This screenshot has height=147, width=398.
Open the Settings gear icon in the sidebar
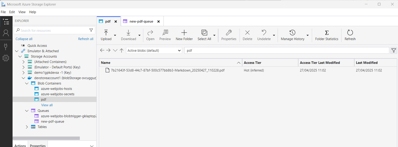tap(6, 58)
